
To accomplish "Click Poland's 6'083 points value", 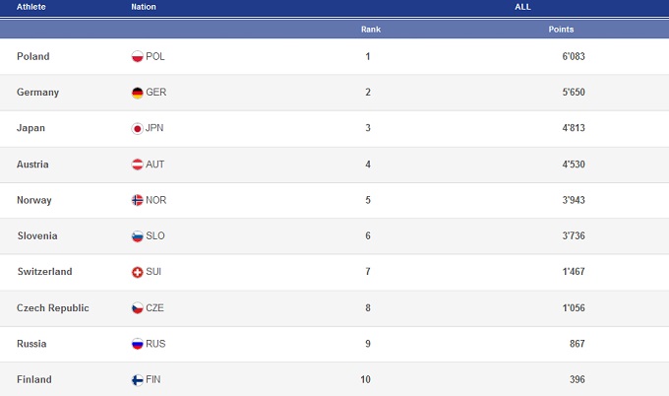I will [573, 56].
